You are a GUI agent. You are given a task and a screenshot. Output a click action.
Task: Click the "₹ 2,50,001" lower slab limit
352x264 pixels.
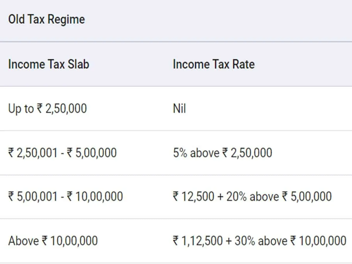[x=33, y=153]
